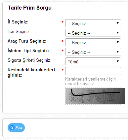
Task: Click the Araç Türü Seçiniz label
Action: [27, 41]
